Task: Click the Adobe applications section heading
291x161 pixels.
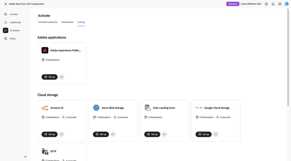Action: pyautogui.click(x=52, y=37)
